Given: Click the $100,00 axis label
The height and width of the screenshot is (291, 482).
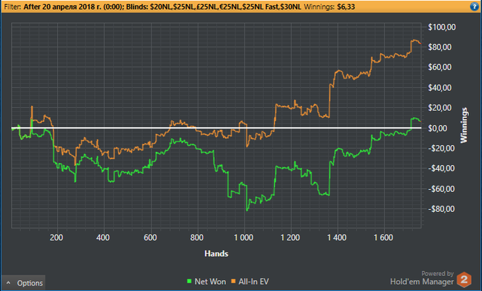Looking at the screenshot, I should tap(442, 27).
